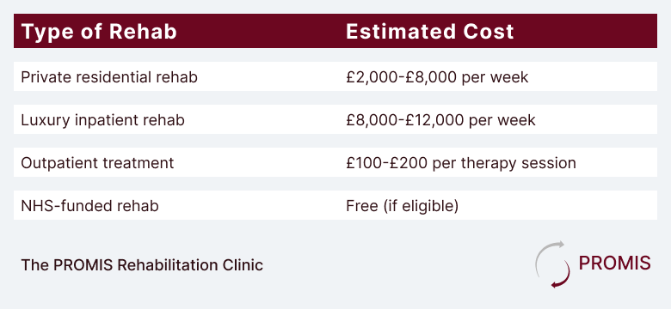The width and height of the screenshot is (671, 309).
Task: Click The PROMIS Rehabilitation Clinic caption text
Action: point(142,265)
